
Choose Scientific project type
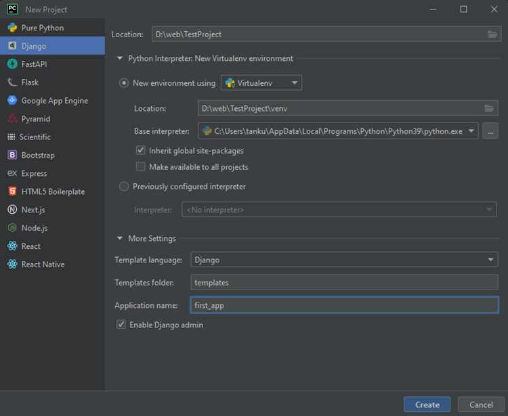coord(52,137)
